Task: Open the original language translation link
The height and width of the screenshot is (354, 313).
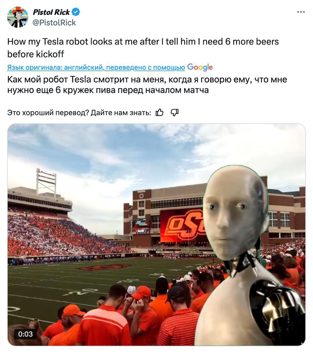Action: [96, 67]
